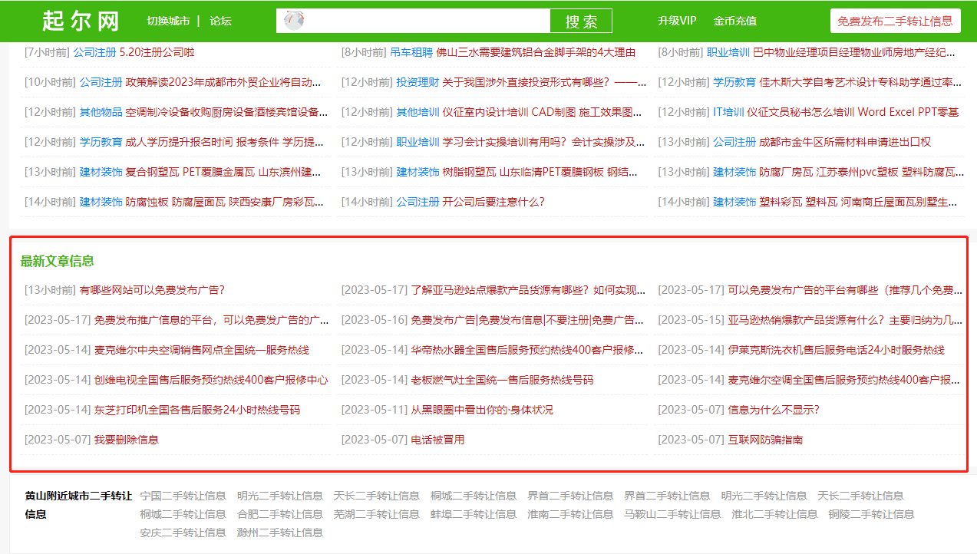Open article 伊莱克斯洗衣机售后服务电话24小时服务热线

pos(836,350)
